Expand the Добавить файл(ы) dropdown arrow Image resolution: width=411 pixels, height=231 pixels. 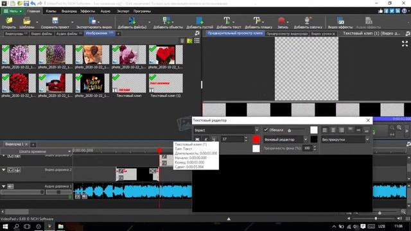coord(150,22)
